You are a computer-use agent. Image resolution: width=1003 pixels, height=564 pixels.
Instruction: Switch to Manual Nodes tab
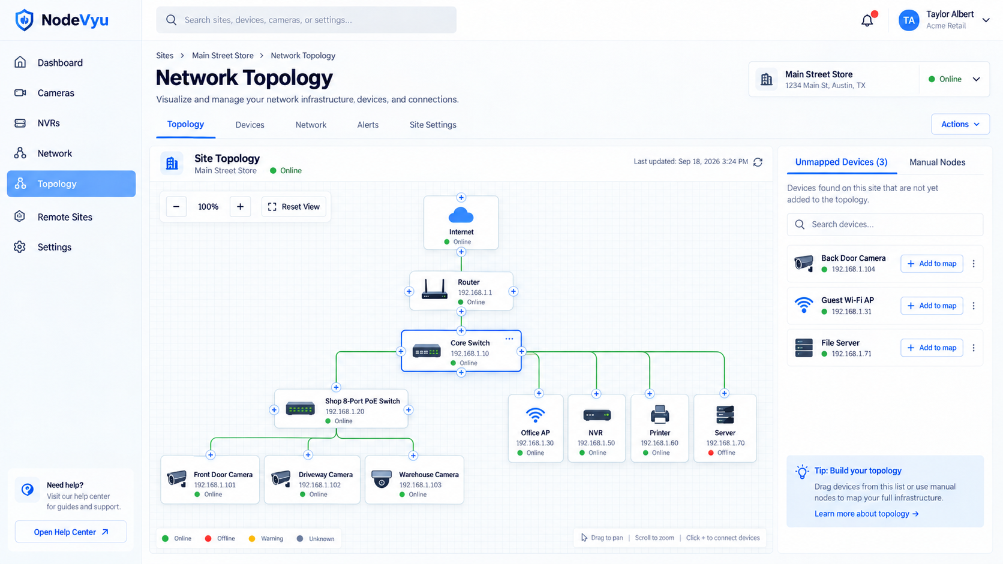(937, 162)
